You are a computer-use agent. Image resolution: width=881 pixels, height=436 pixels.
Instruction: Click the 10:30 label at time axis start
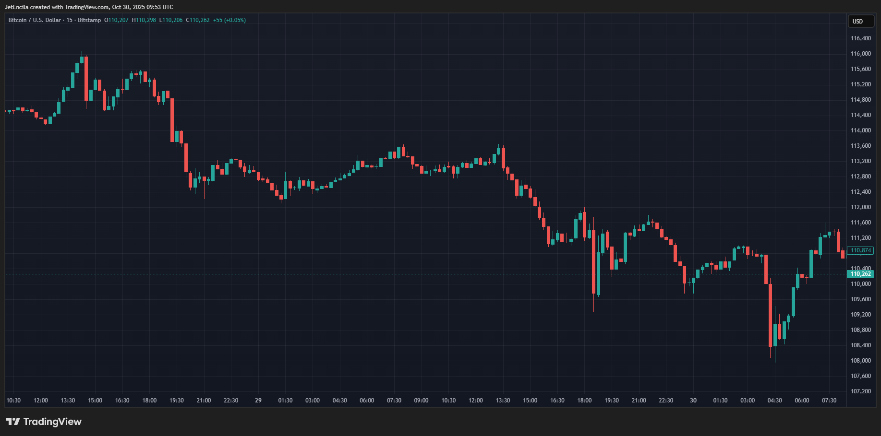coord(13,401)
